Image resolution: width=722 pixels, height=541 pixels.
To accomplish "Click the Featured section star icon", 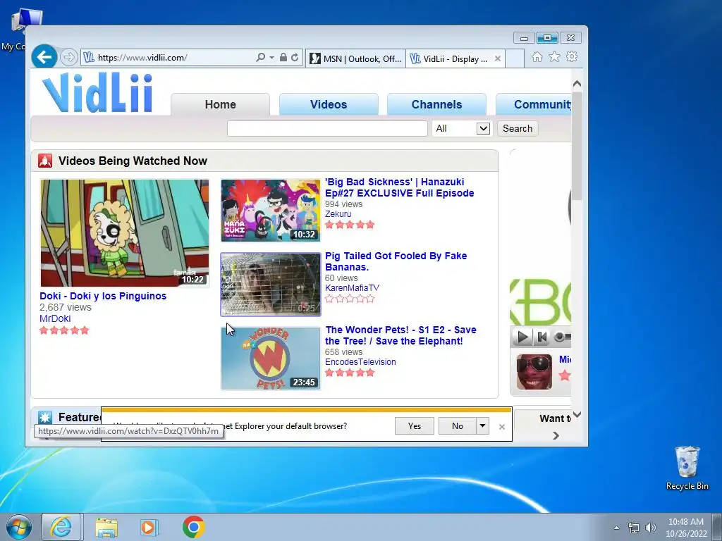I will pos(45,417).
